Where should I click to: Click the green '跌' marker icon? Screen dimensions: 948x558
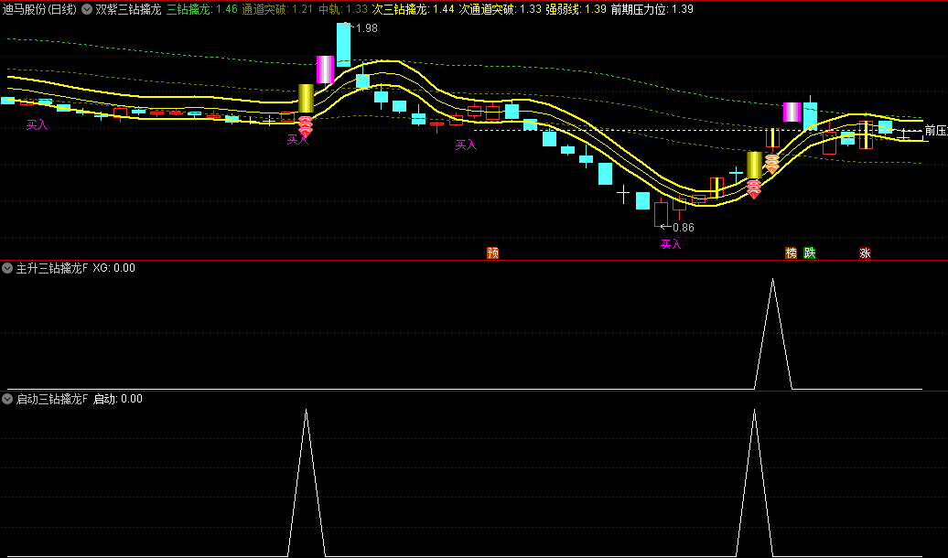pos(809,252)
